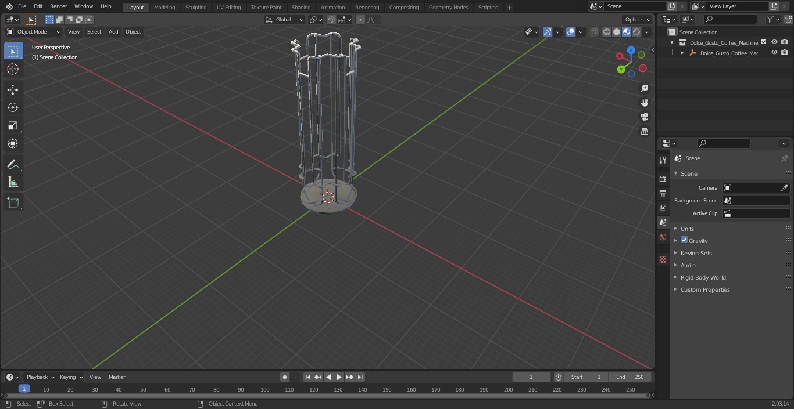Image resolution: width=794 pixels, height=409 pixels.
Task: Toggle proportional editing button
Action: (360, 20)
